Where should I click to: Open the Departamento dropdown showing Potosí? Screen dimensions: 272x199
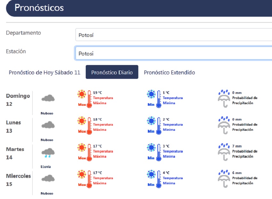coord(173,35)
